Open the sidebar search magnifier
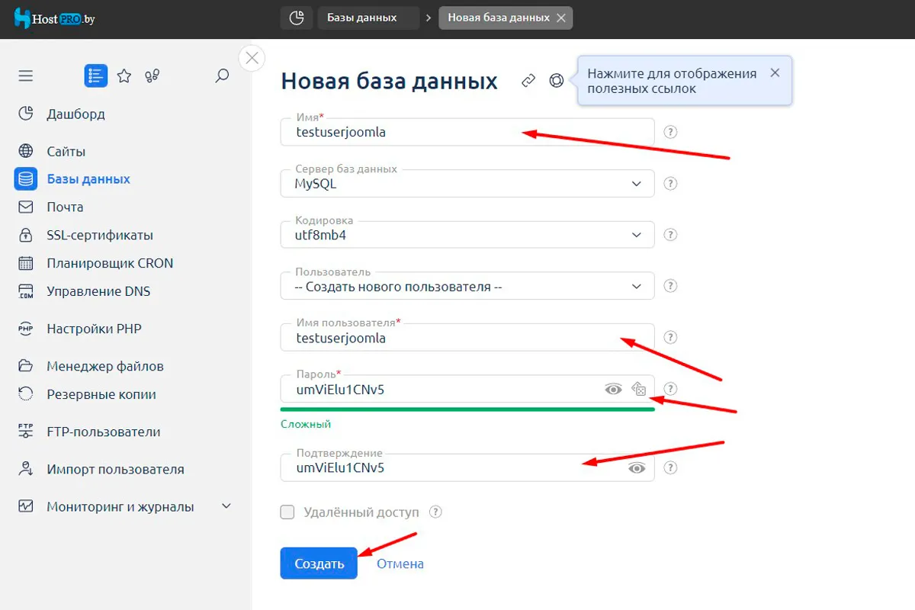Viewport: 915px width, 610px height. click(222, 75)
